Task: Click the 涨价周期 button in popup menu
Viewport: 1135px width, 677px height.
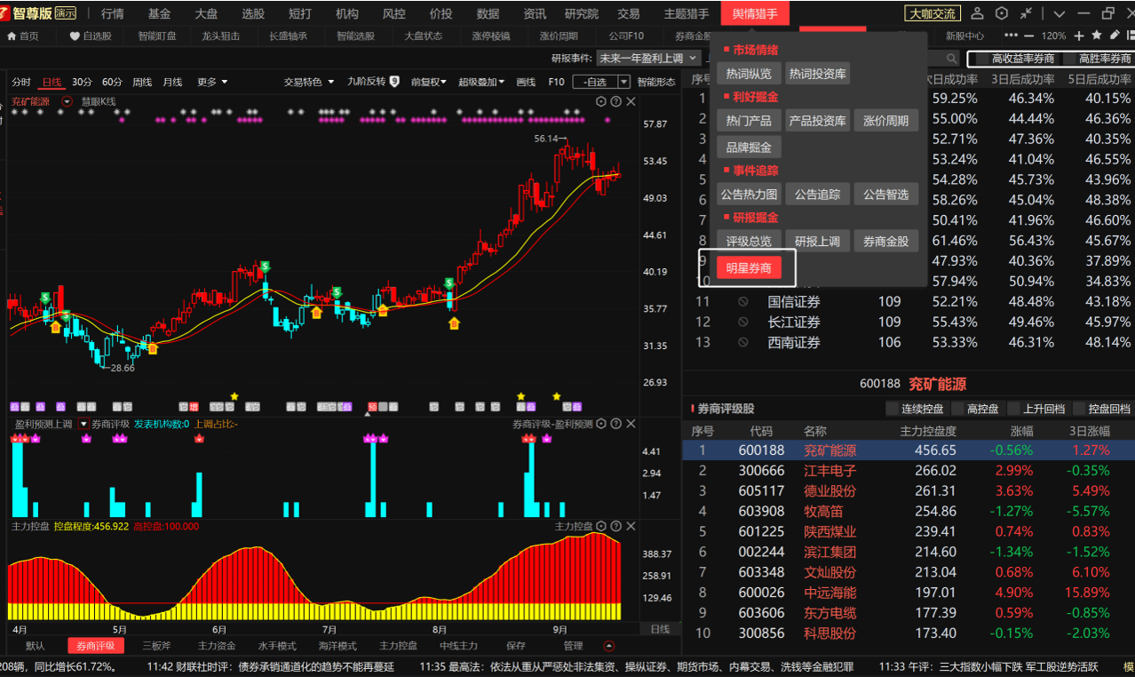Action: coord(886,121)
